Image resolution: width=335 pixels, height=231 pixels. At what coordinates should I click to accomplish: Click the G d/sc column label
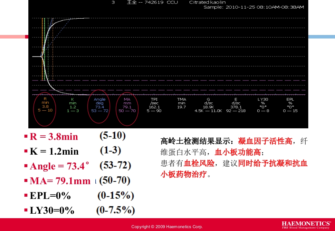tap(209, 101)
